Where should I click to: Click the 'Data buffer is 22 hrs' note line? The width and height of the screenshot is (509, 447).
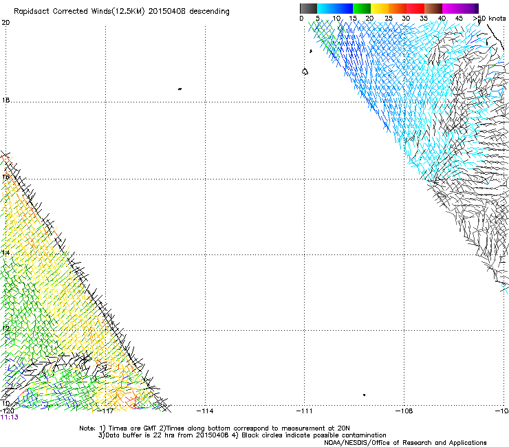242,435
